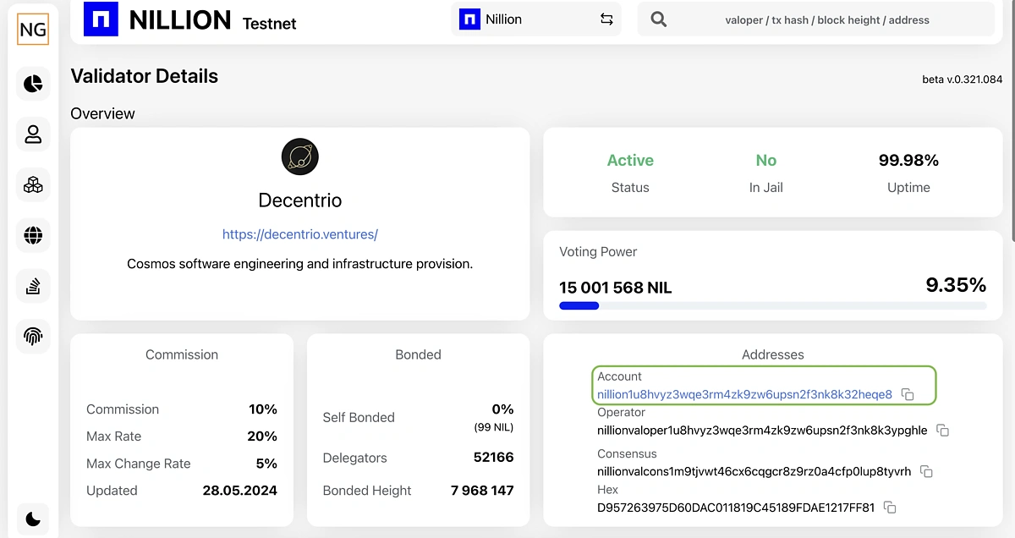Click the '28.05.2024' updated date
1015x538 pixels.
pyautogui.click(x=239, y=490)
